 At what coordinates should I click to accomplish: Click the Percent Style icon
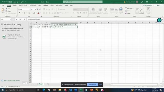[78, 13]
